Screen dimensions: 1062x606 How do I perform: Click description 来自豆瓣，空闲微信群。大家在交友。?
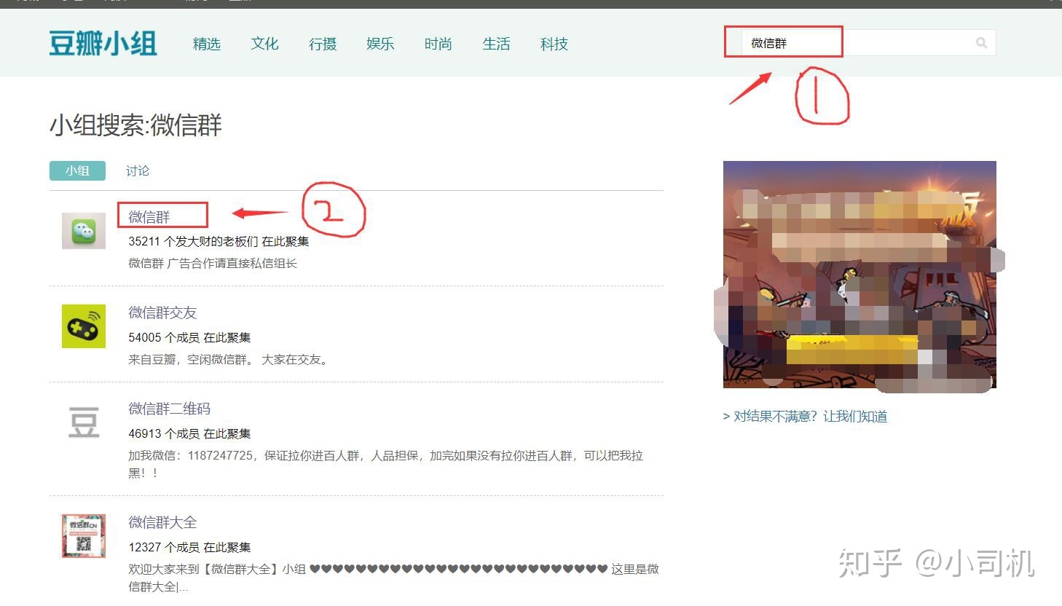pos(230,360)
